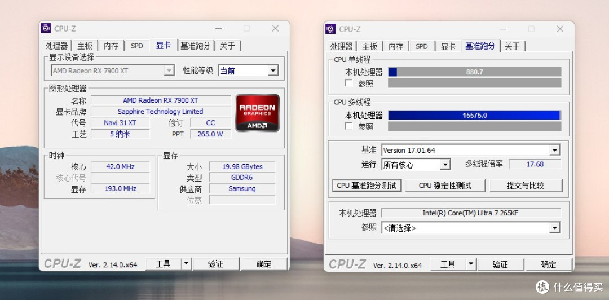609x300 pixels.
Task: Open SPD tab in right window
Action: 421,46
